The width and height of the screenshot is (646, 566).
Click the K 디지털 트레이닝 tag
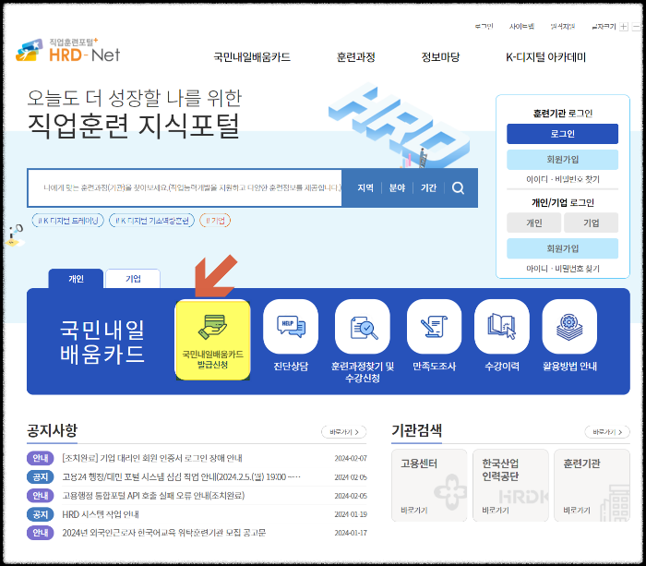[68, 221]
